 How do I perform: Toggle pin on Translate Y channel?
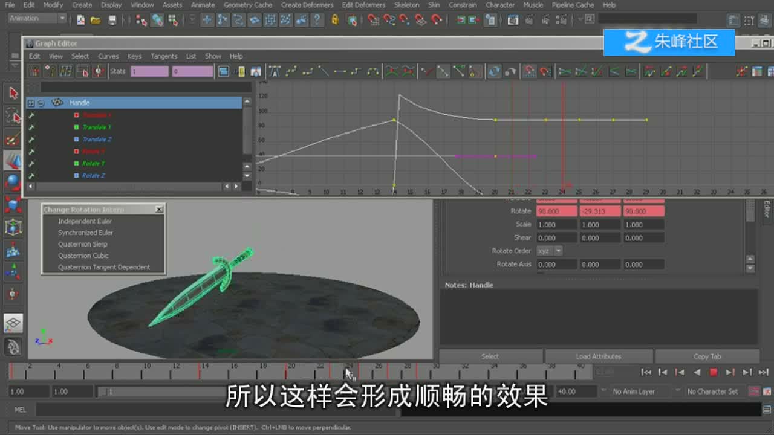(x=31, y=127)
